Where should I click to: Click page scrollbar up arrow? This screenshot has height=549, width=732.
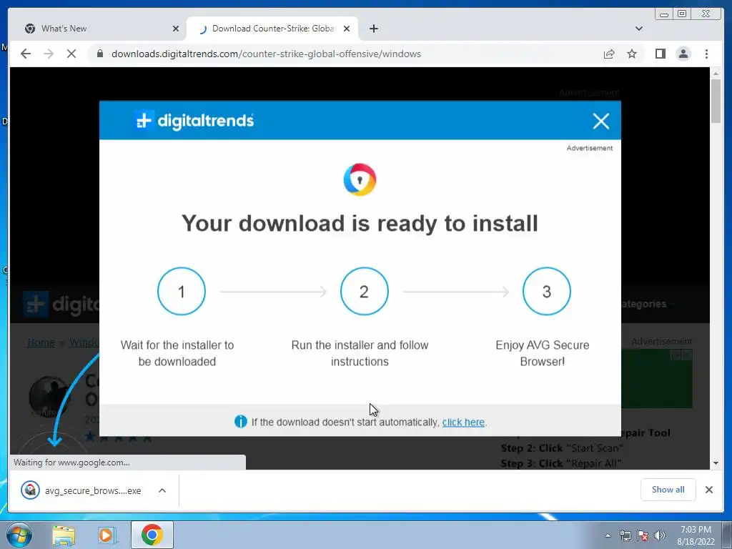(x=716, y=74)
